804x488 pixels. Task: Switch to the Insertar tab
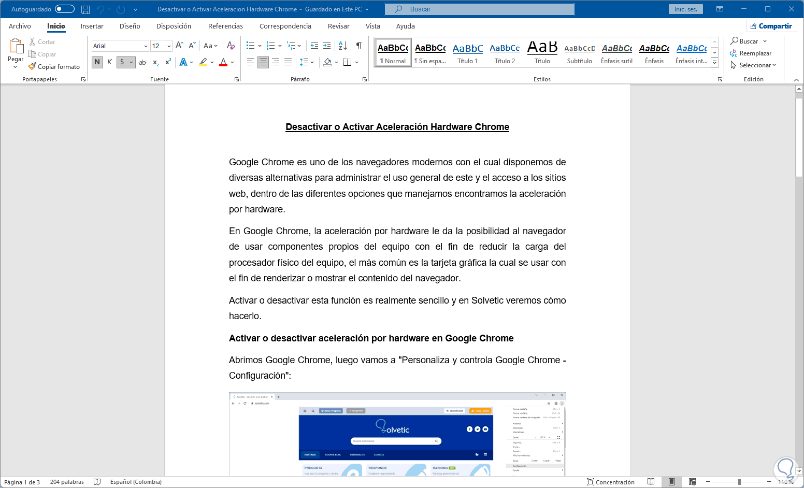point(92,26)
